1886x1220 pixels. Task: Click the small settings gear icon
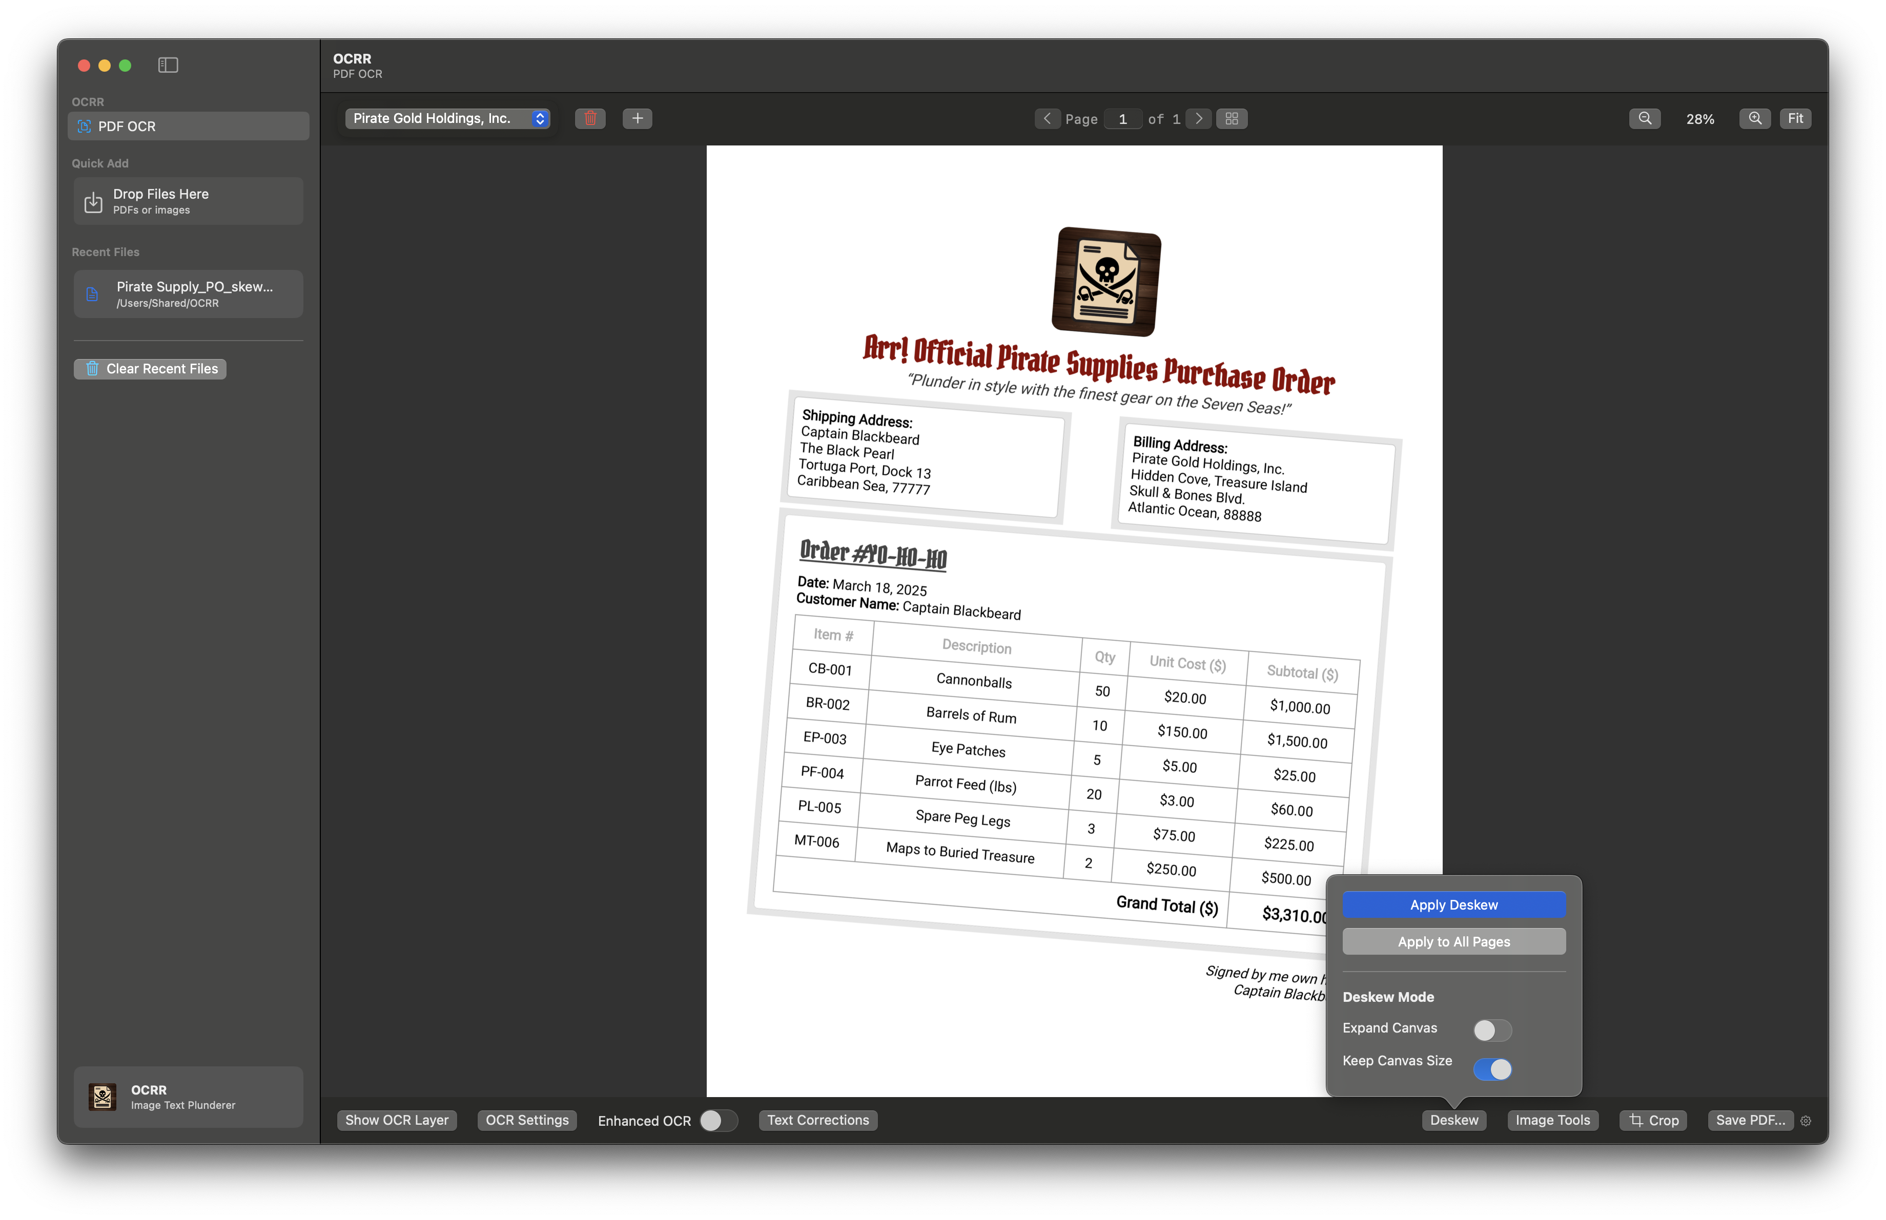pos(1806,1121)
